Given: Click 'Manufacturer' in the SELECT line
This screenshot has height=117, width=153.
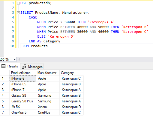Looking at the screenshot, I should click(75, 13).
